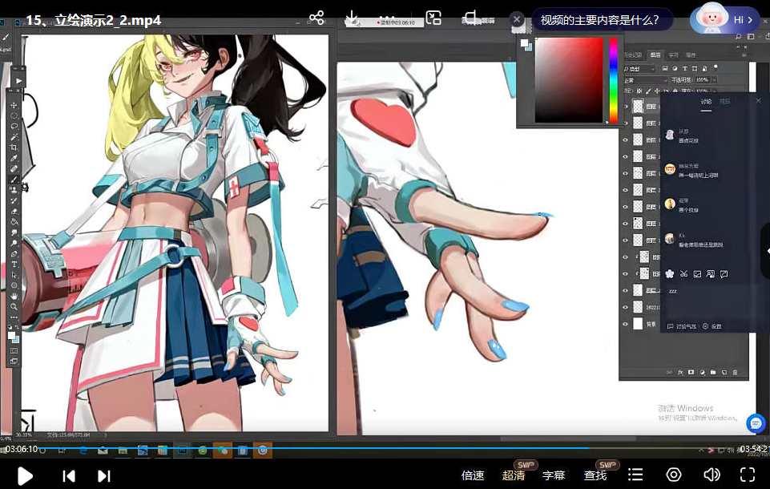Select the Type tool in Photoshop toolbar
The width and height of the screenshot is (770, 489).
tap(14, 264)
